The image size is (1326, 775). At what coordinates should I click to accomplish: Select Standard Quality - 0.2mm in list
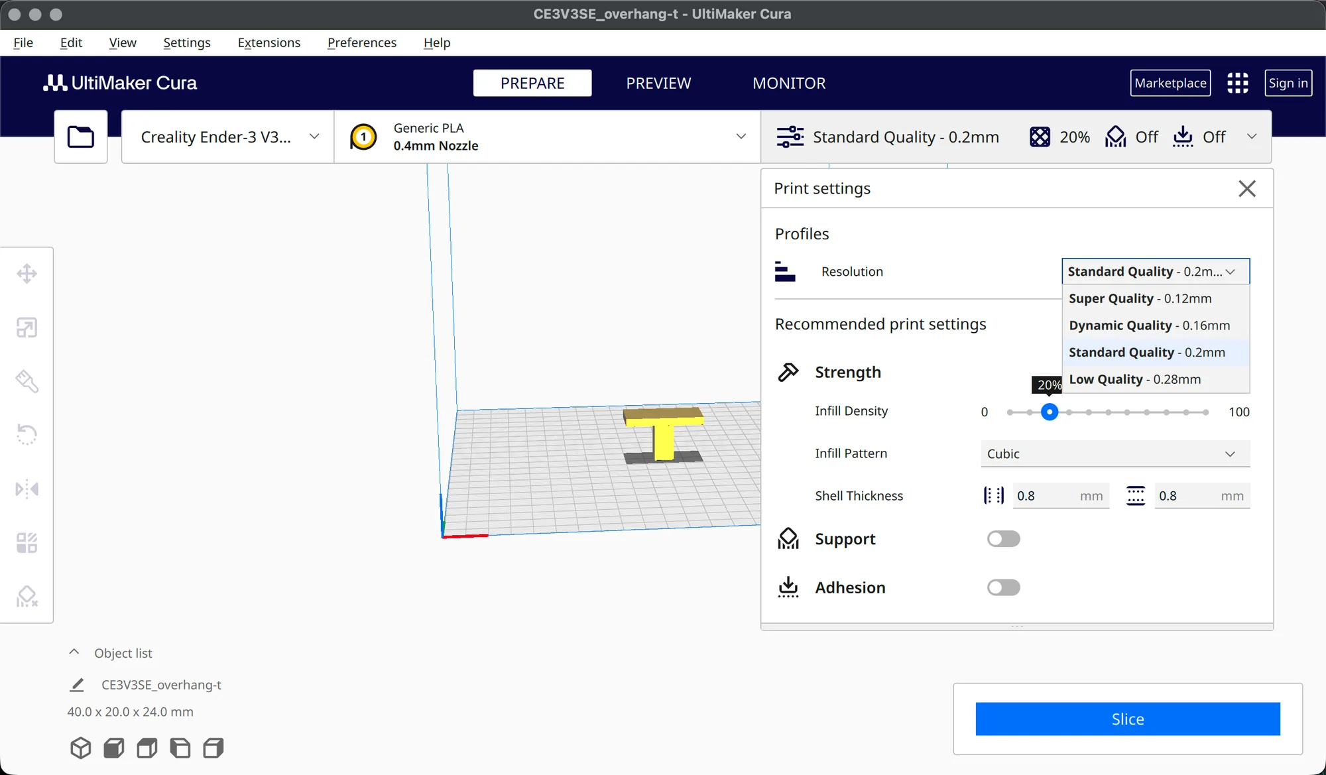(x=1156, y=352)
